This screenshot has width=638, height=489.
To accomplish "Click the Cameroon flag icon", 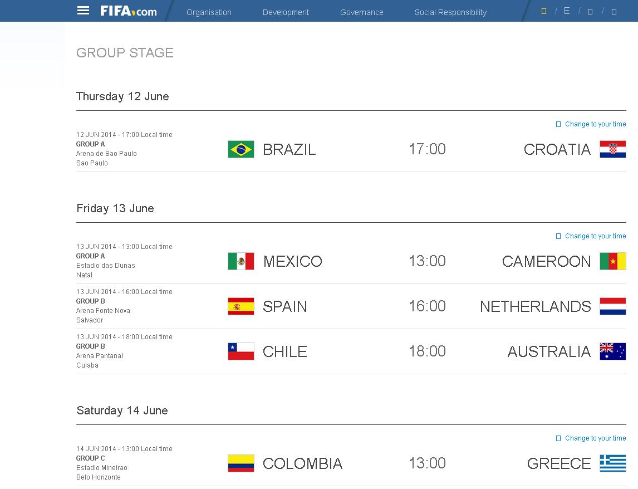I will (x=612, y=261).
